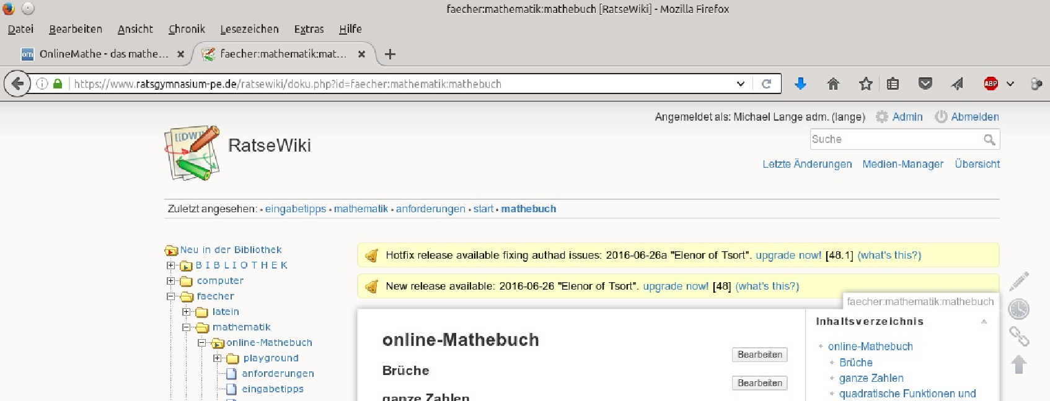
Task: Collapse the faecher tree folder
Action: (171, 296)
